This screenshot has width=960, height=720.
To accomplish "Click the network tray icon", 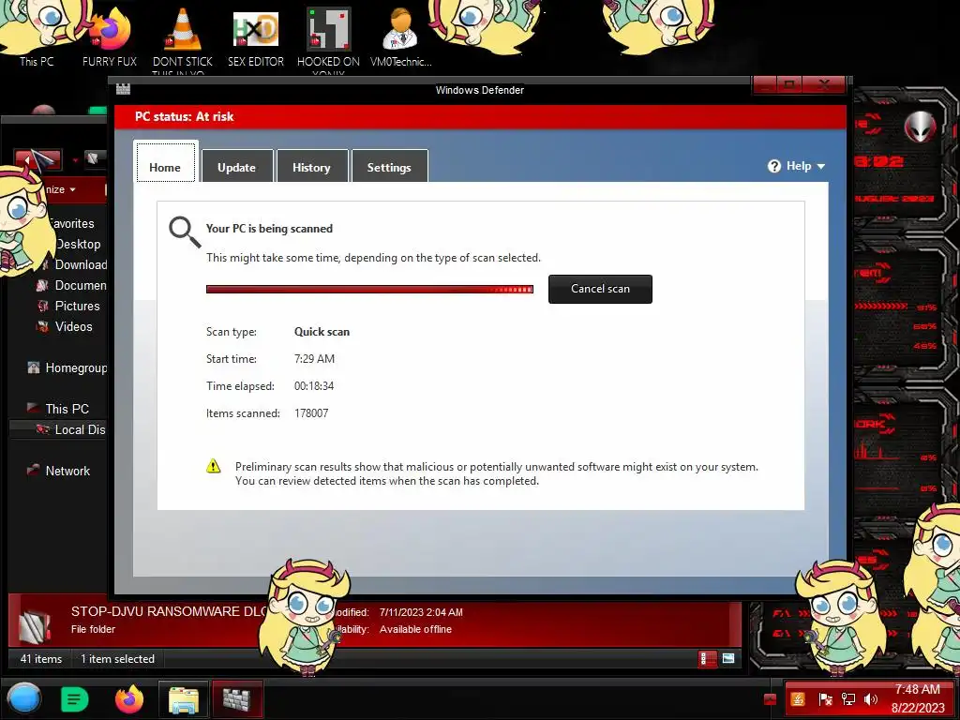I will (x=847, y=699).
